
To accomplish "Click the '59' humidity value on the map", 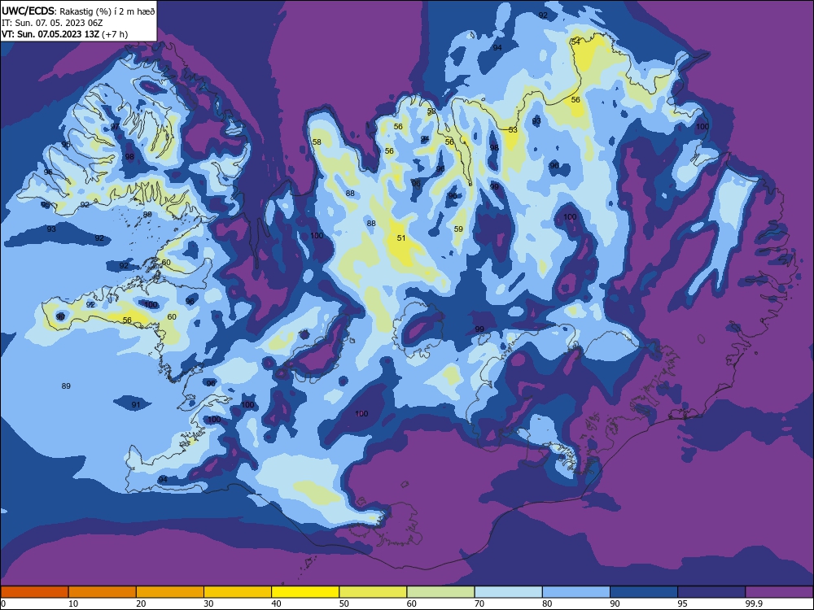I will pyautogui.click(x=458, y=229).
